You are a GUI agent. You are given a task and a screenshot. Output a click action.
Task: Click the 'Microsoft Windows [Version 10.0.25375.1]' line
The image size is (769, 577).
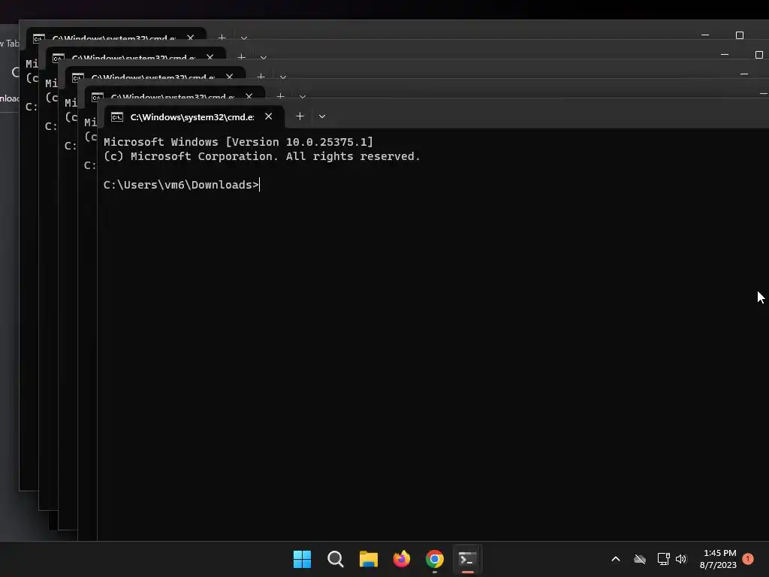coord(238,142)
